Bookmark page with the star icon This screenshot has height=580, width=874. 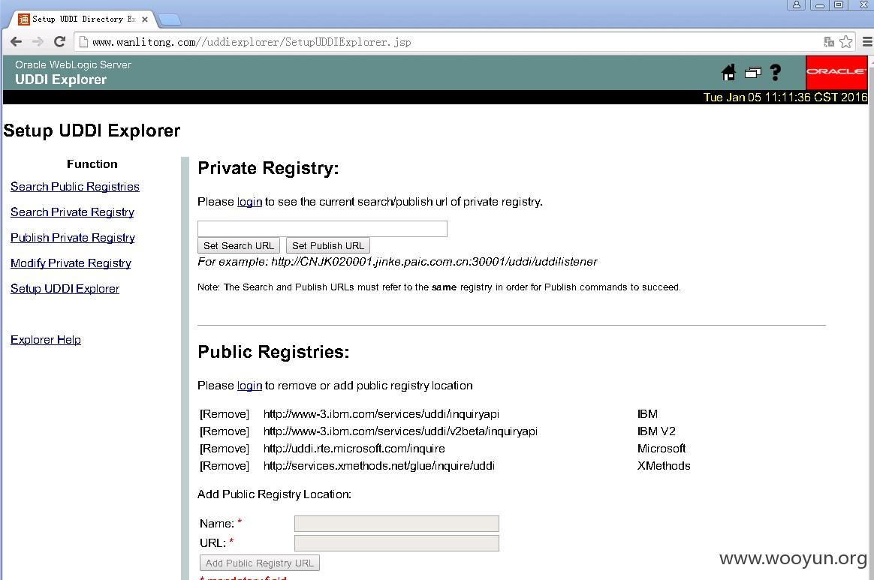click(x=846, y=42)
